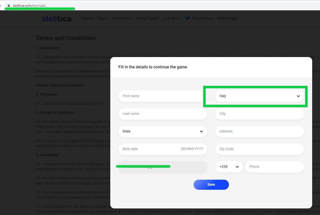Screen dimensions: 320x215
Task: Focus the Zip Code field
Action: point(259,149)
